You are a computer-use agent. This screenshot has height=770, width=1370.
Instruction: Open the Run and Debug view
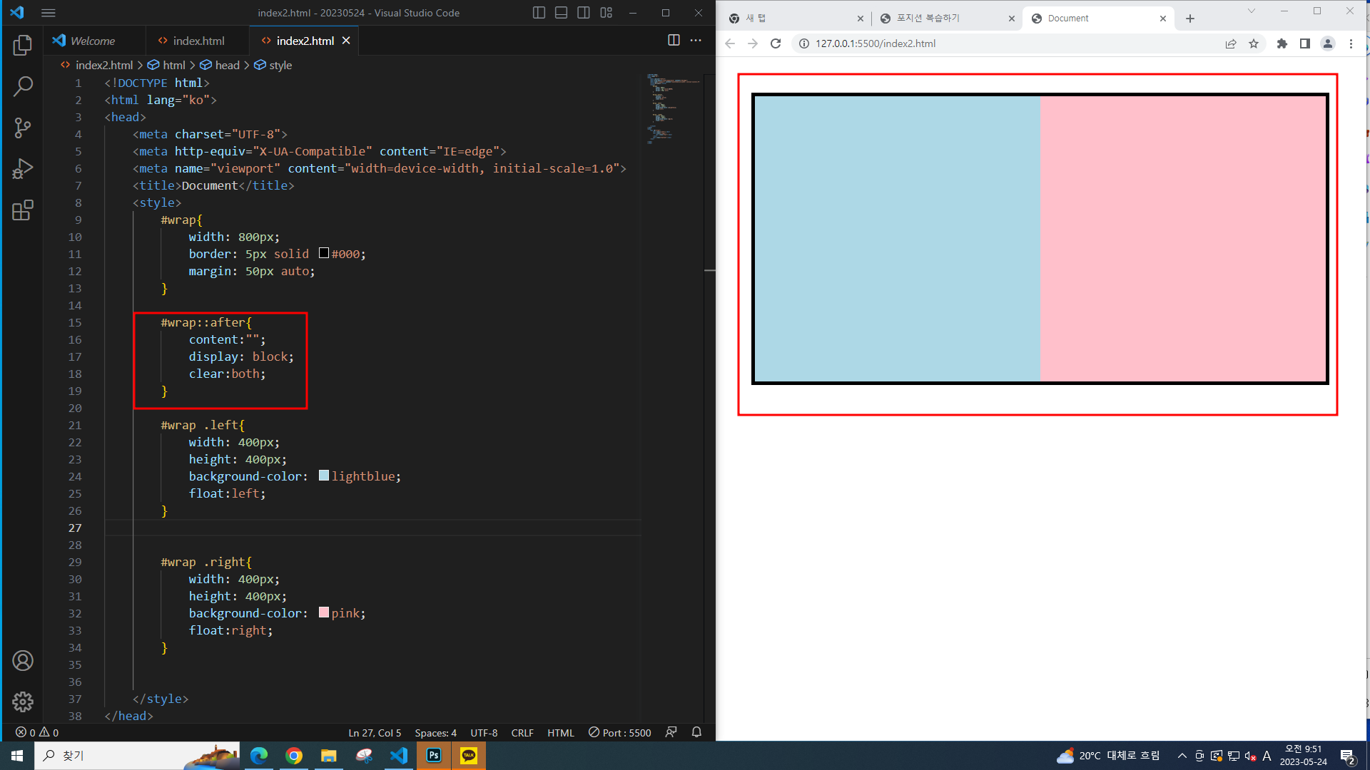point(23,169)
